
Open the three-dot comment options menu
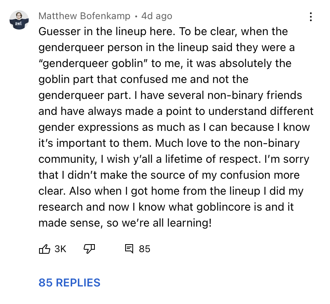point(310,17)
